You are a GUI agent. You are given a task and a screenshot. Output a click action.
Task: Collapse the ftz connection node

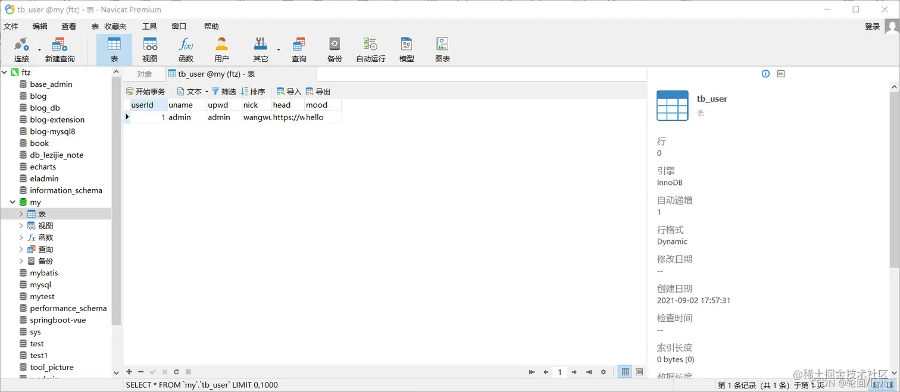point(5,72)
